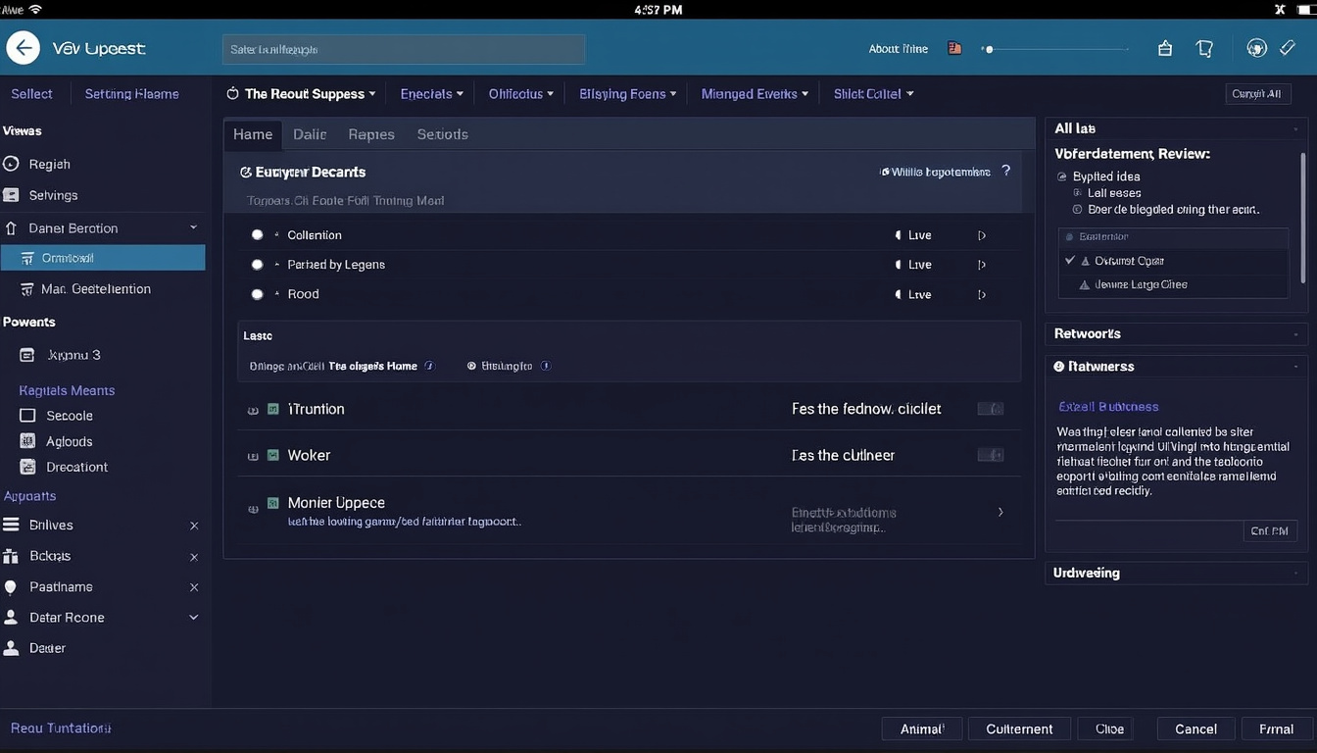Toggle the Secoole checkbox

27,416
